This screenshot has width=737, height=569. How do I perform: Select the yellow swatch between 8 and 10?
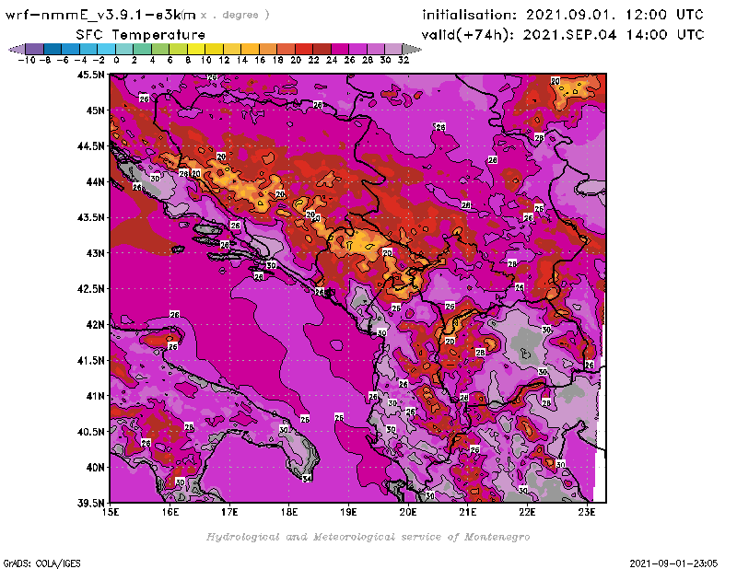196,50
